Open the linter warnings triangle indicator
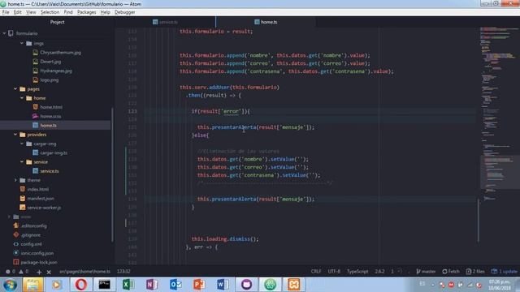This screenshot has width=520, height=292. click(24, 272)
